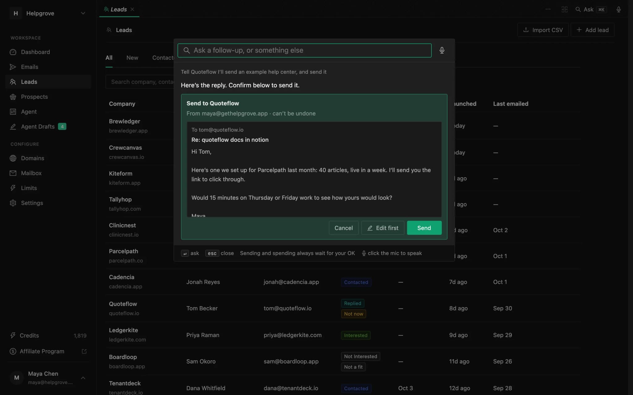The width and height of the screenshot is (633, 395).
Task: Open Agent Drafts with 4 badge
Action: pyautogui.click(x=48, y=127)
